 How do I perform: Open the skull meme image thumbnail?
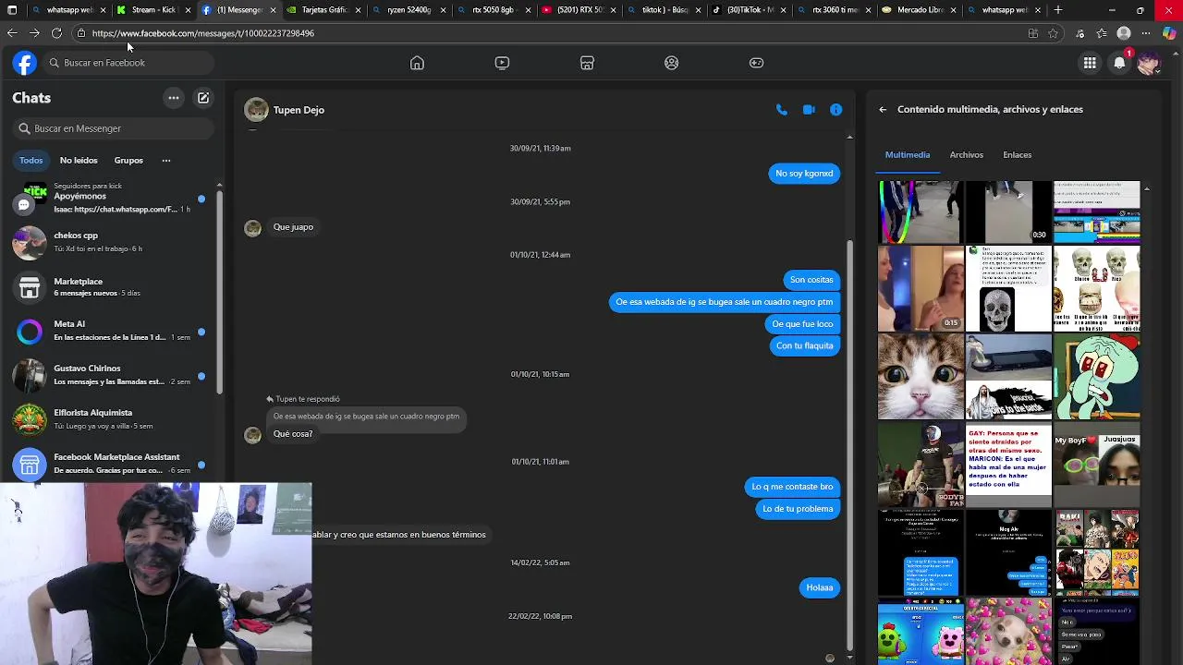(1008, 288)
